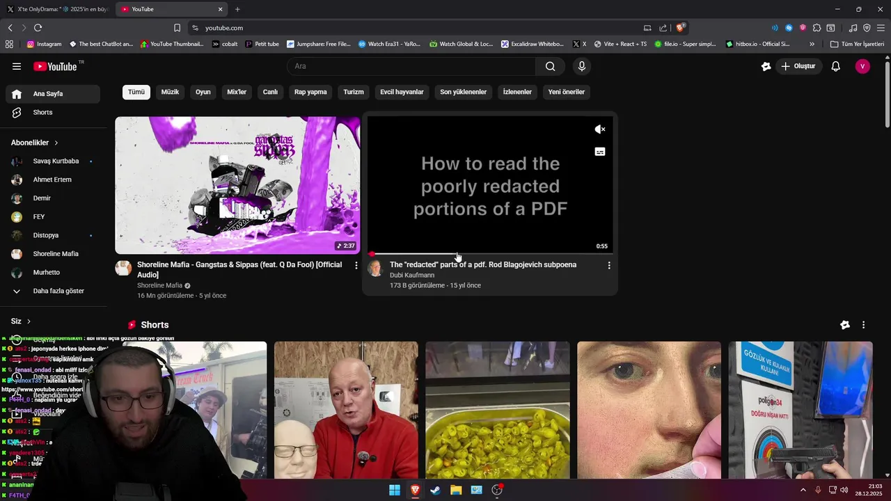The image size is (891, 501).
Task: Open the apps grid icon in bookmarks bar
Action: pos(9,44)
